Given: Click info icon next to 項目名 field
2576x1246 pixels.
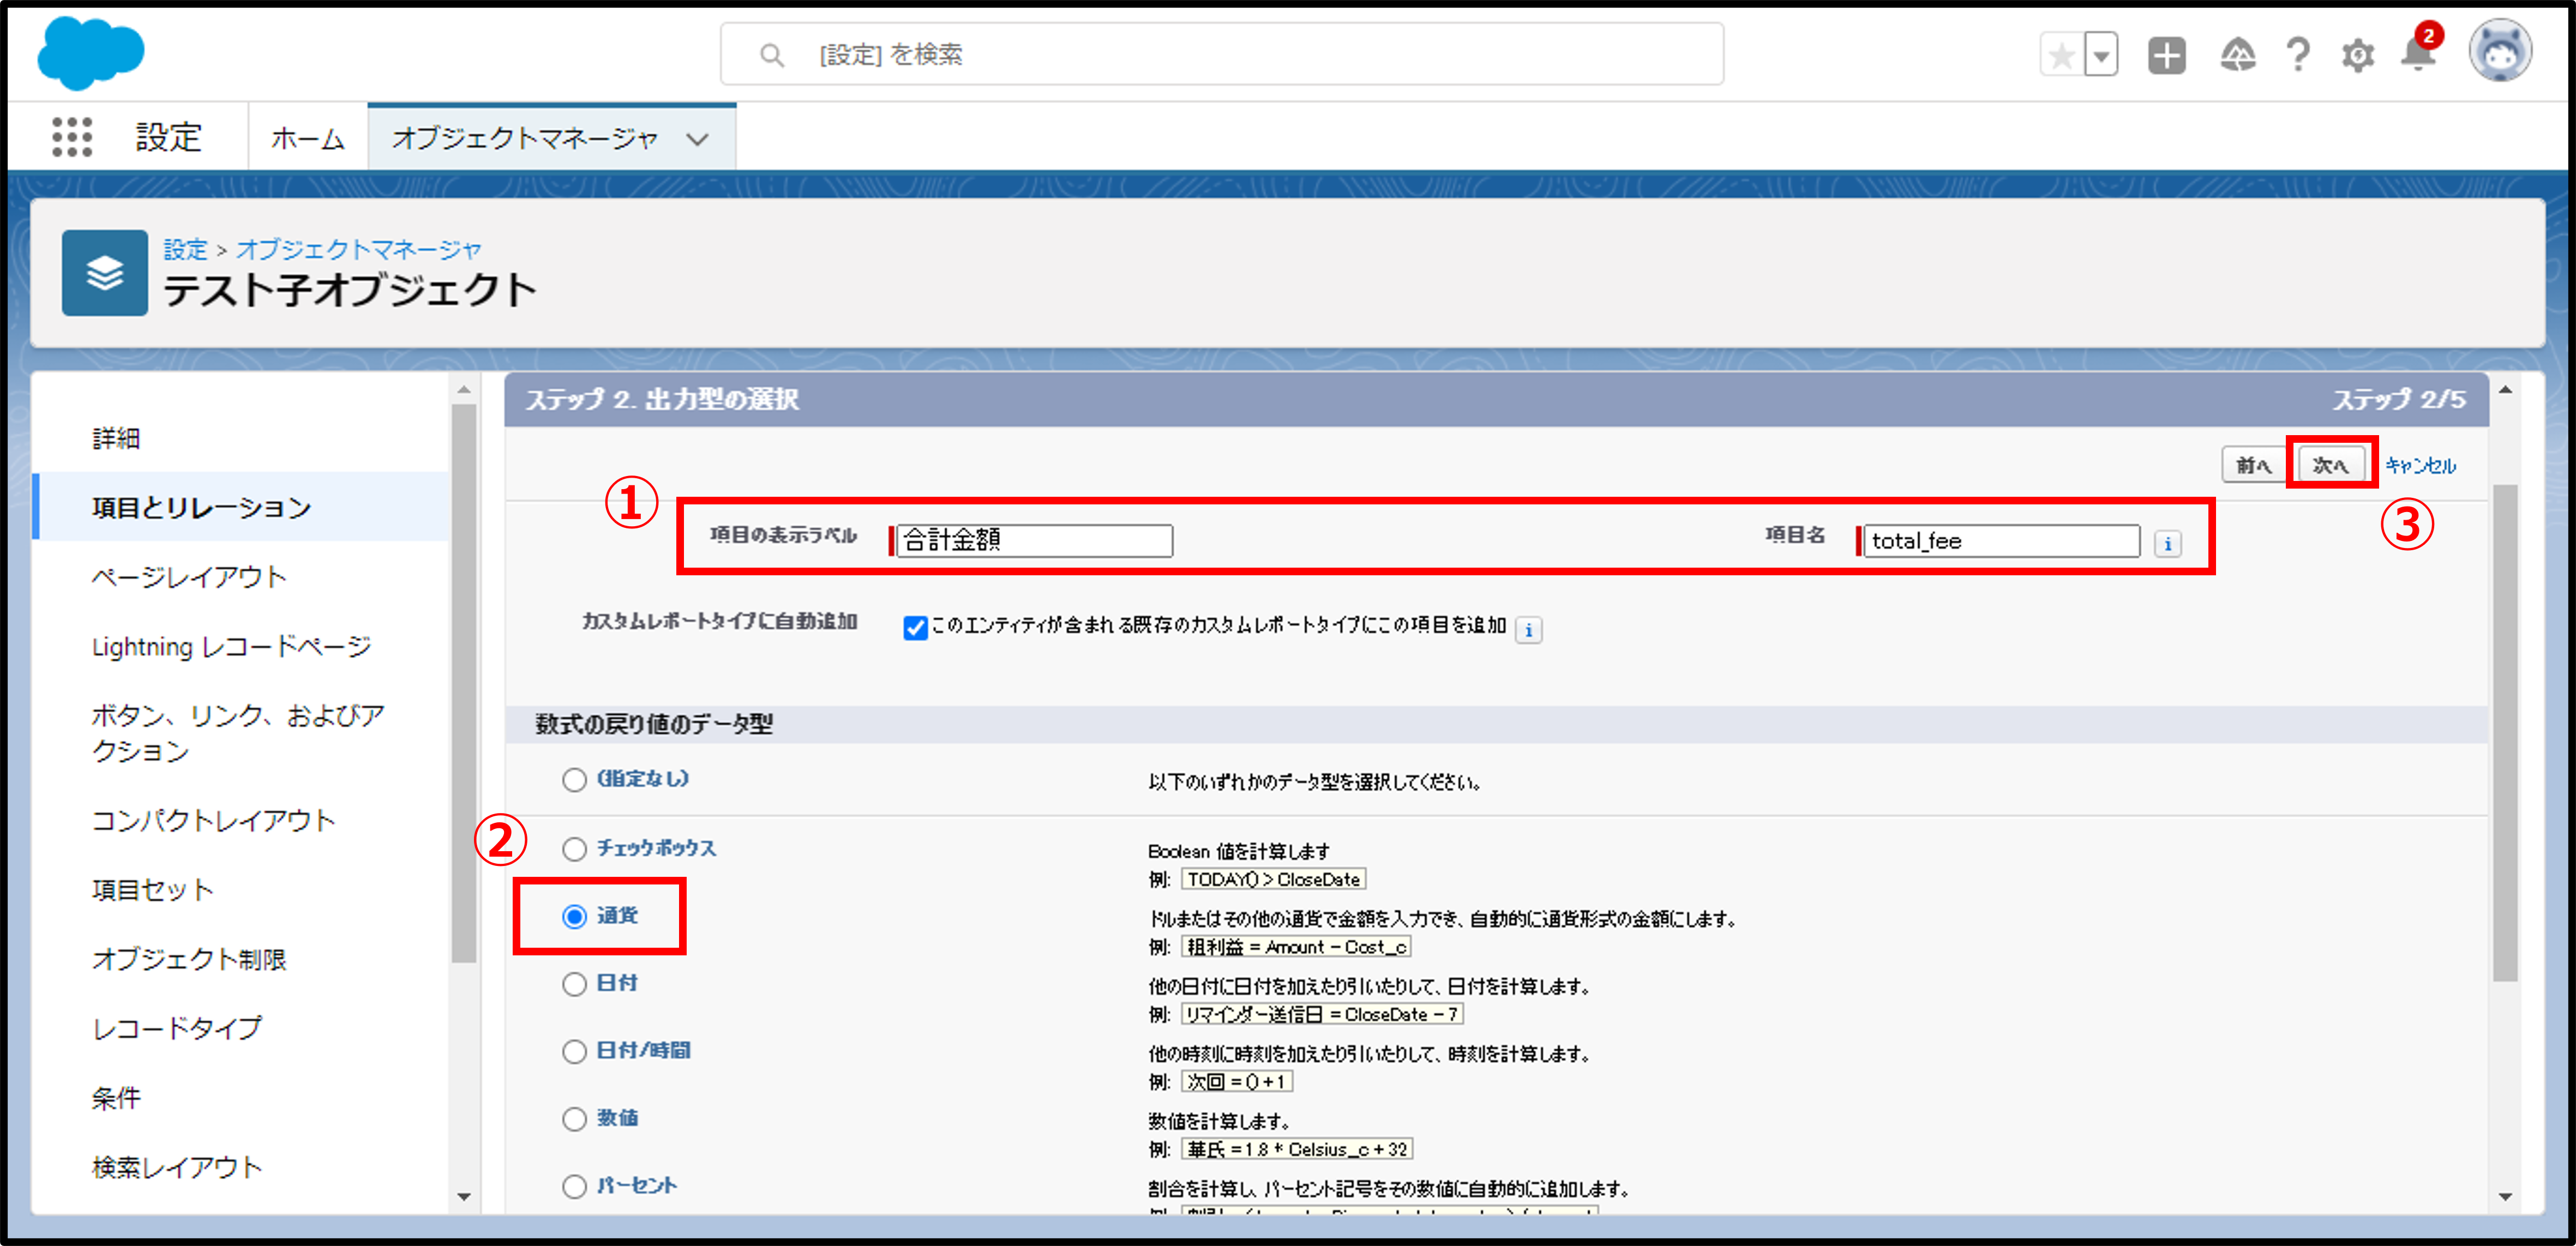Looking at the screenshot, I should [2167, 544].
